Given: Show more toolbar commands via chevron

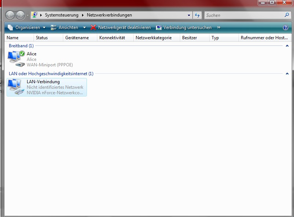Looking at the screenshot, I should click(x=219, y=27).
